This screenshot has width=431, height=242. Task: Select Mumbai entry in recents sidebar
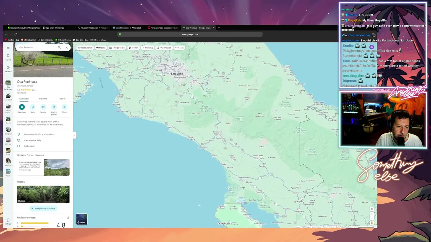8,162
